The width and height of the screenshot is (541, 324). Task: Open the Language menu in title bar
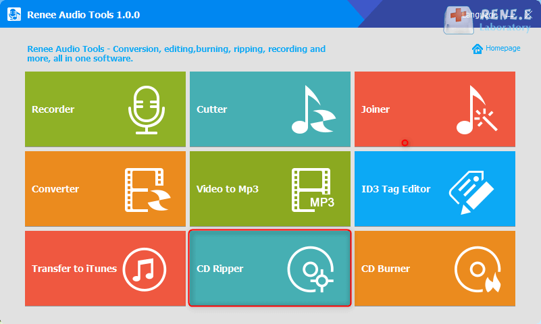(x=480, y=15)
